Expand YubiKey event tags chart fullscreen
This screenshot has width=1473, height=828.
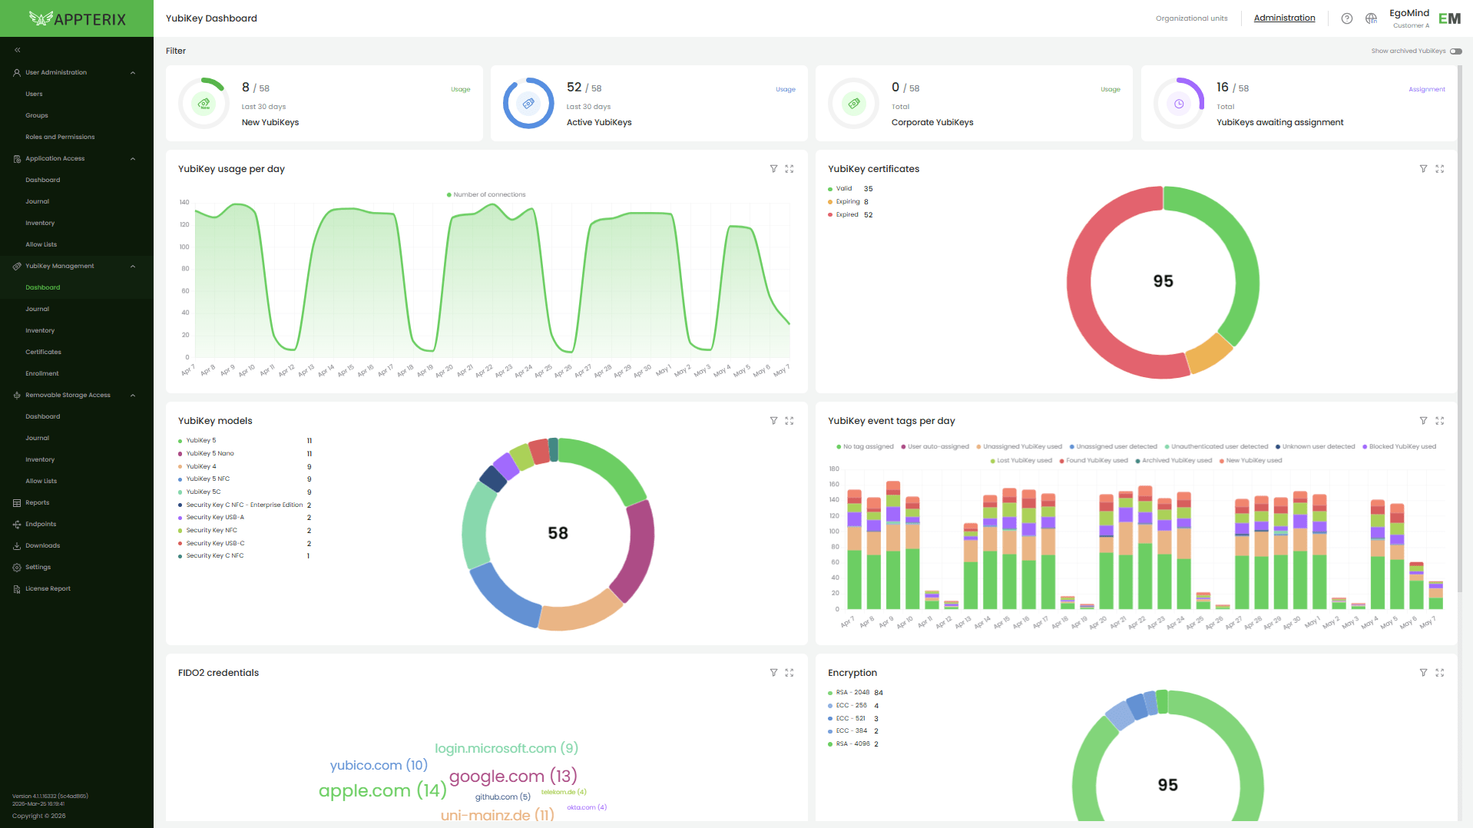1440,421
